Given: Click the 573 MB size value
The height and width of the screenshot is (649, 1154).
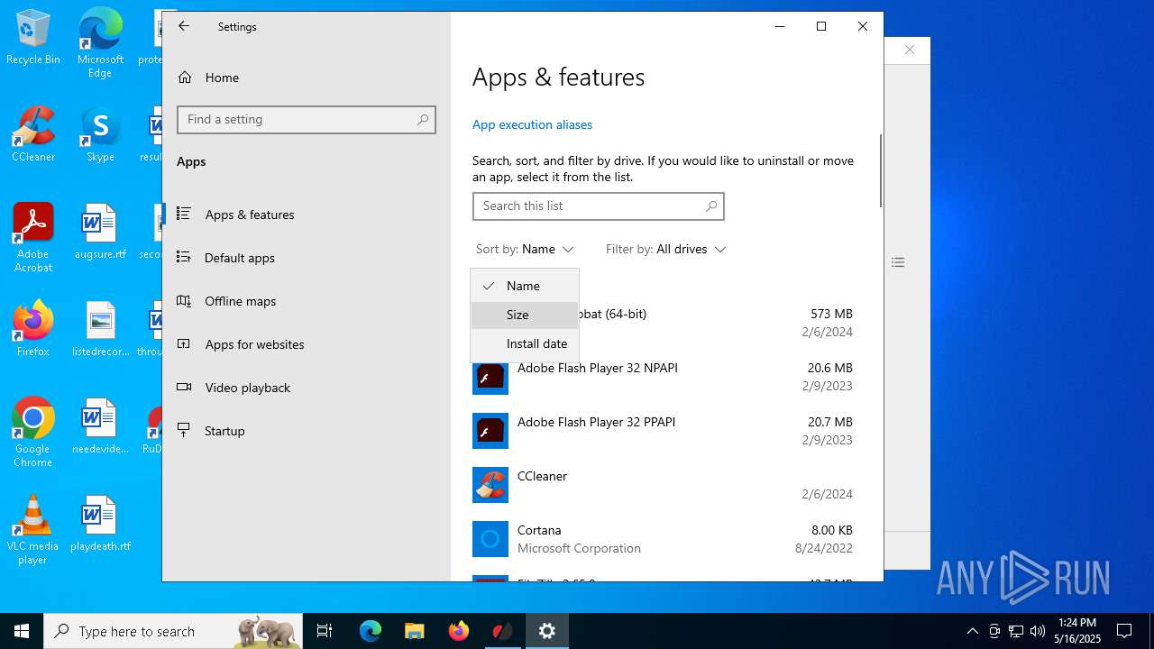Looking at the screenshot, I should point(831,314).
